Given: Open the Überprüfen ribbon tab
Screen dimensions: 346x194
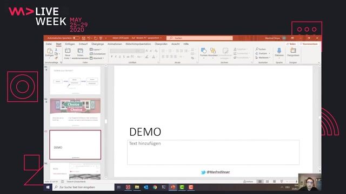Looking at the screenshot, I should point(161,44).
